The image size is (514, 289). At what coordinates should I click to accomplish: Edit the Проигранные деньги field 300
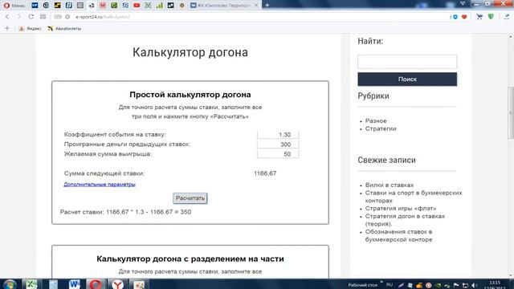(278, 144)
